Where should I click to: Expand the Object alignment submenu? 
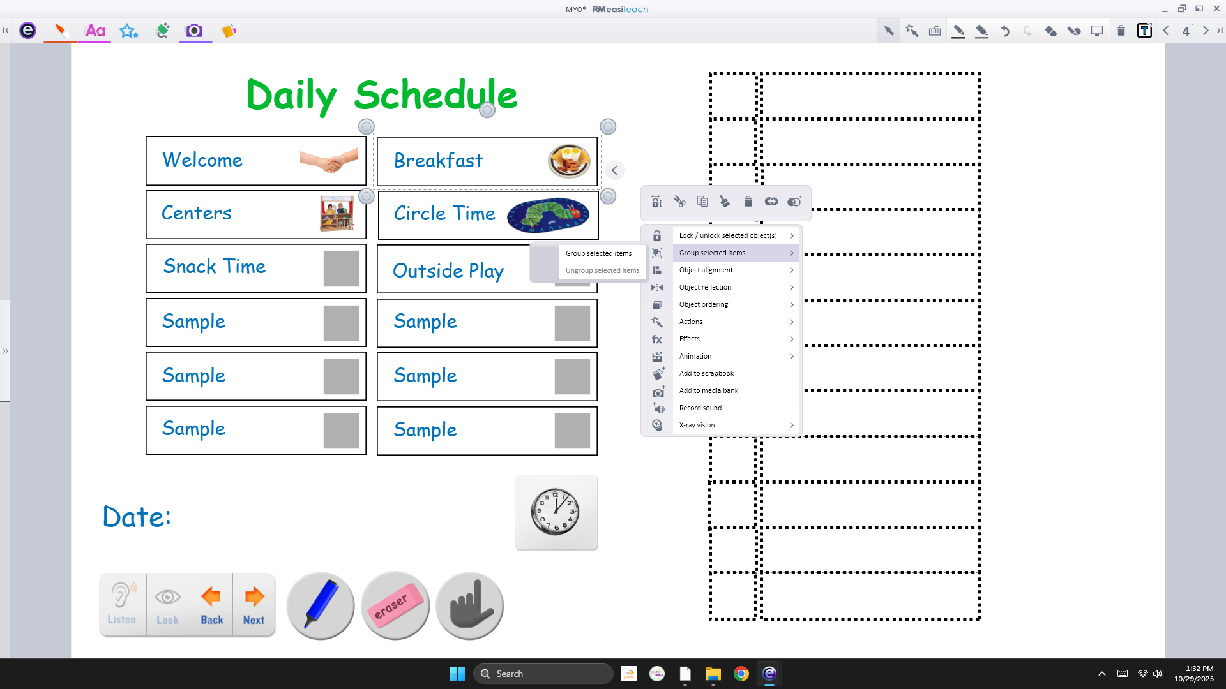(736, 270)
